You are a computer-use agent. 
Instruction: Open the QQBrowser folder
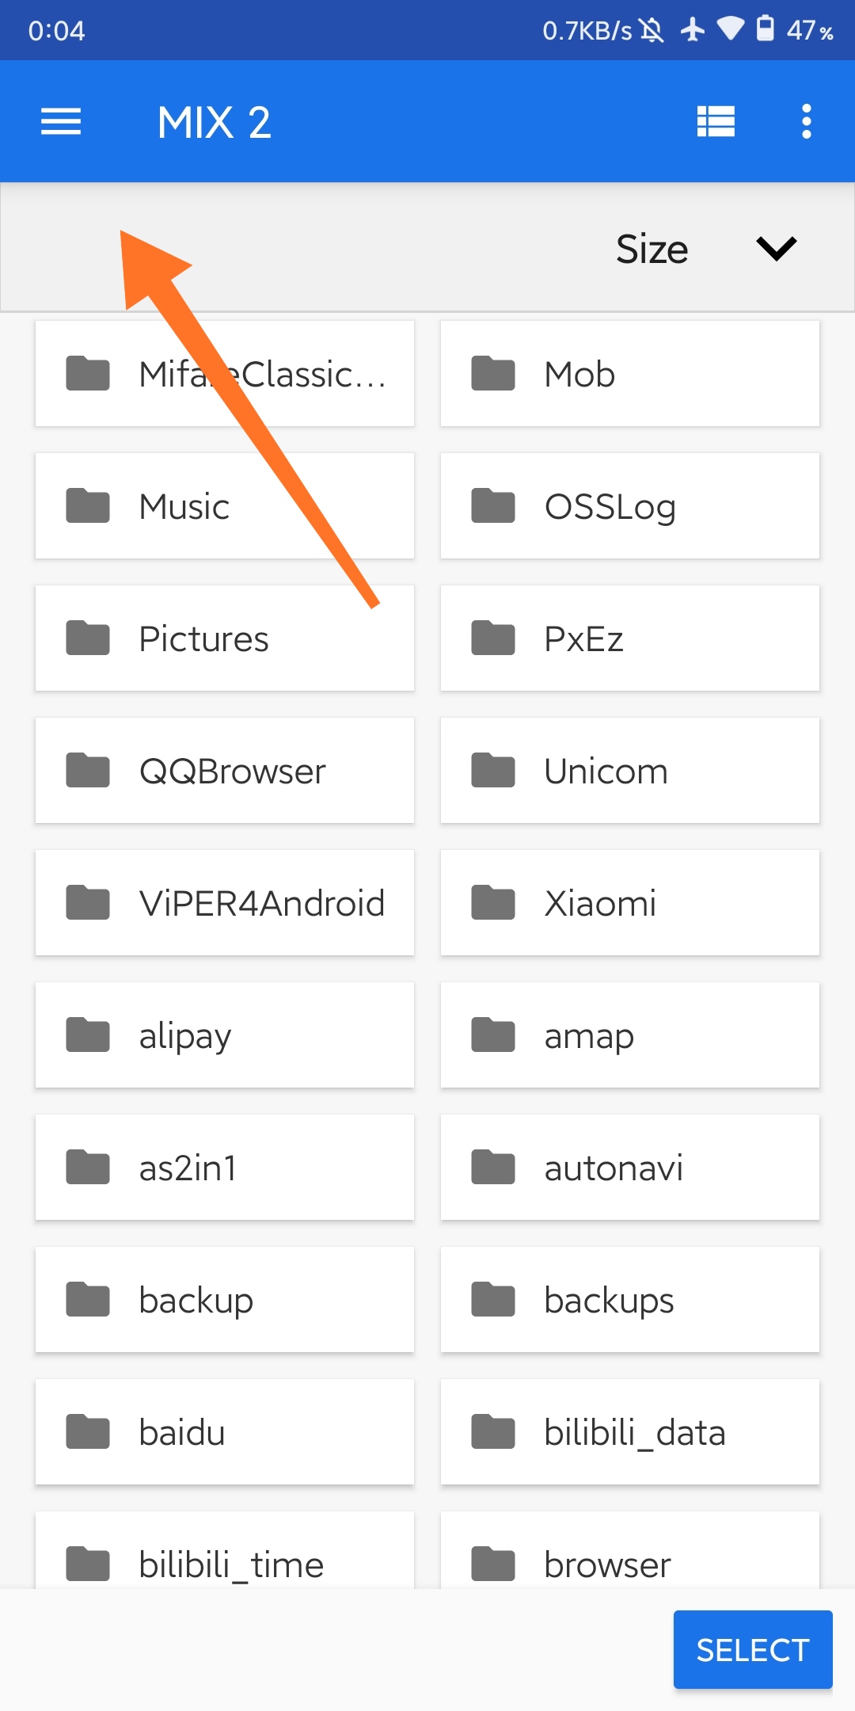[x=225, y=771]
